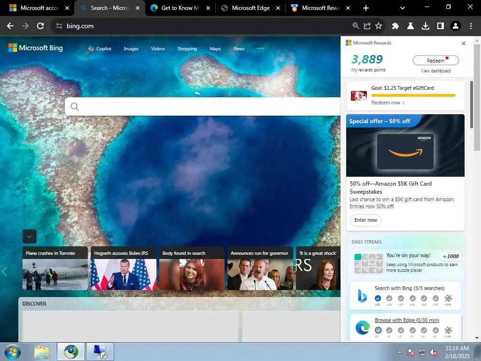The width and height of the screenshot is (481, 361).
Task: Click the zoom magnifier icon in address bar
Action: (x=356, y=26)
